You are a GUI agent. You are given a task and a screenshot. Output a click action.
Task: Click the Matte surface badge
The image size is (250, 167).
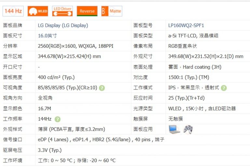[x=112, y=11]
